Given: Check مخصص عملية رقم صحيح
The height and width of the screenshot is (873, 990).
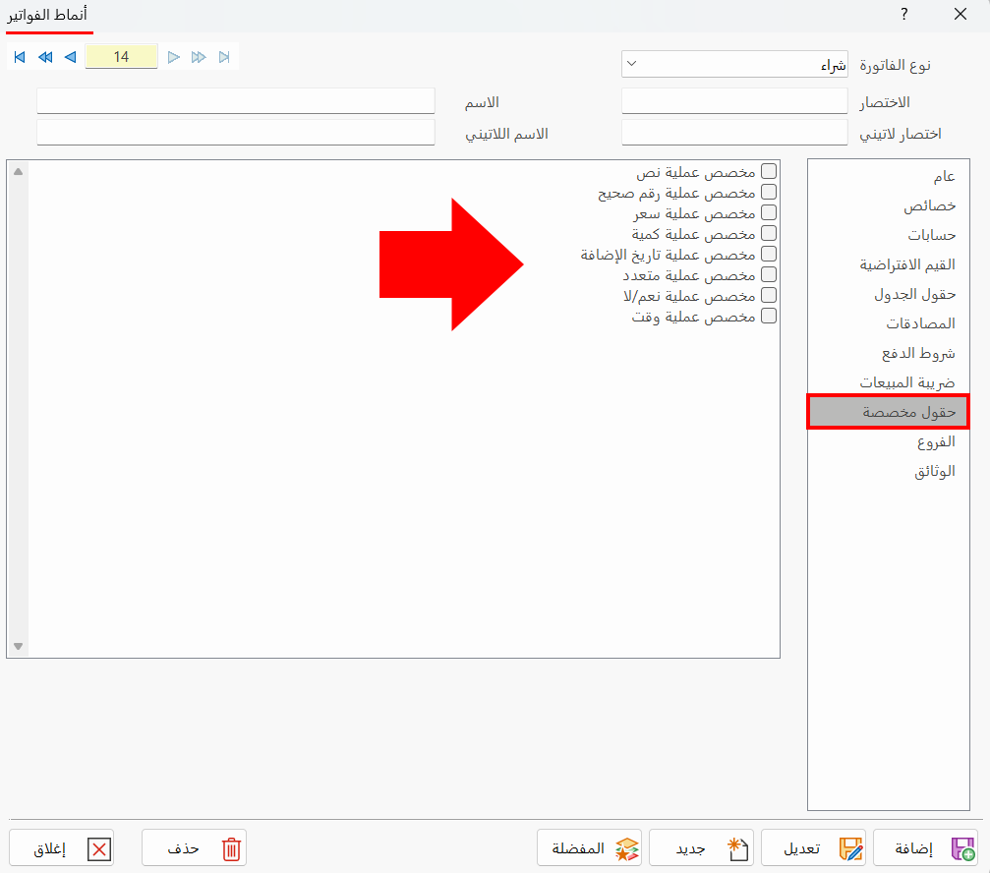Looking at the screenshot, I should pyautogui.click(x=769, y=192).
